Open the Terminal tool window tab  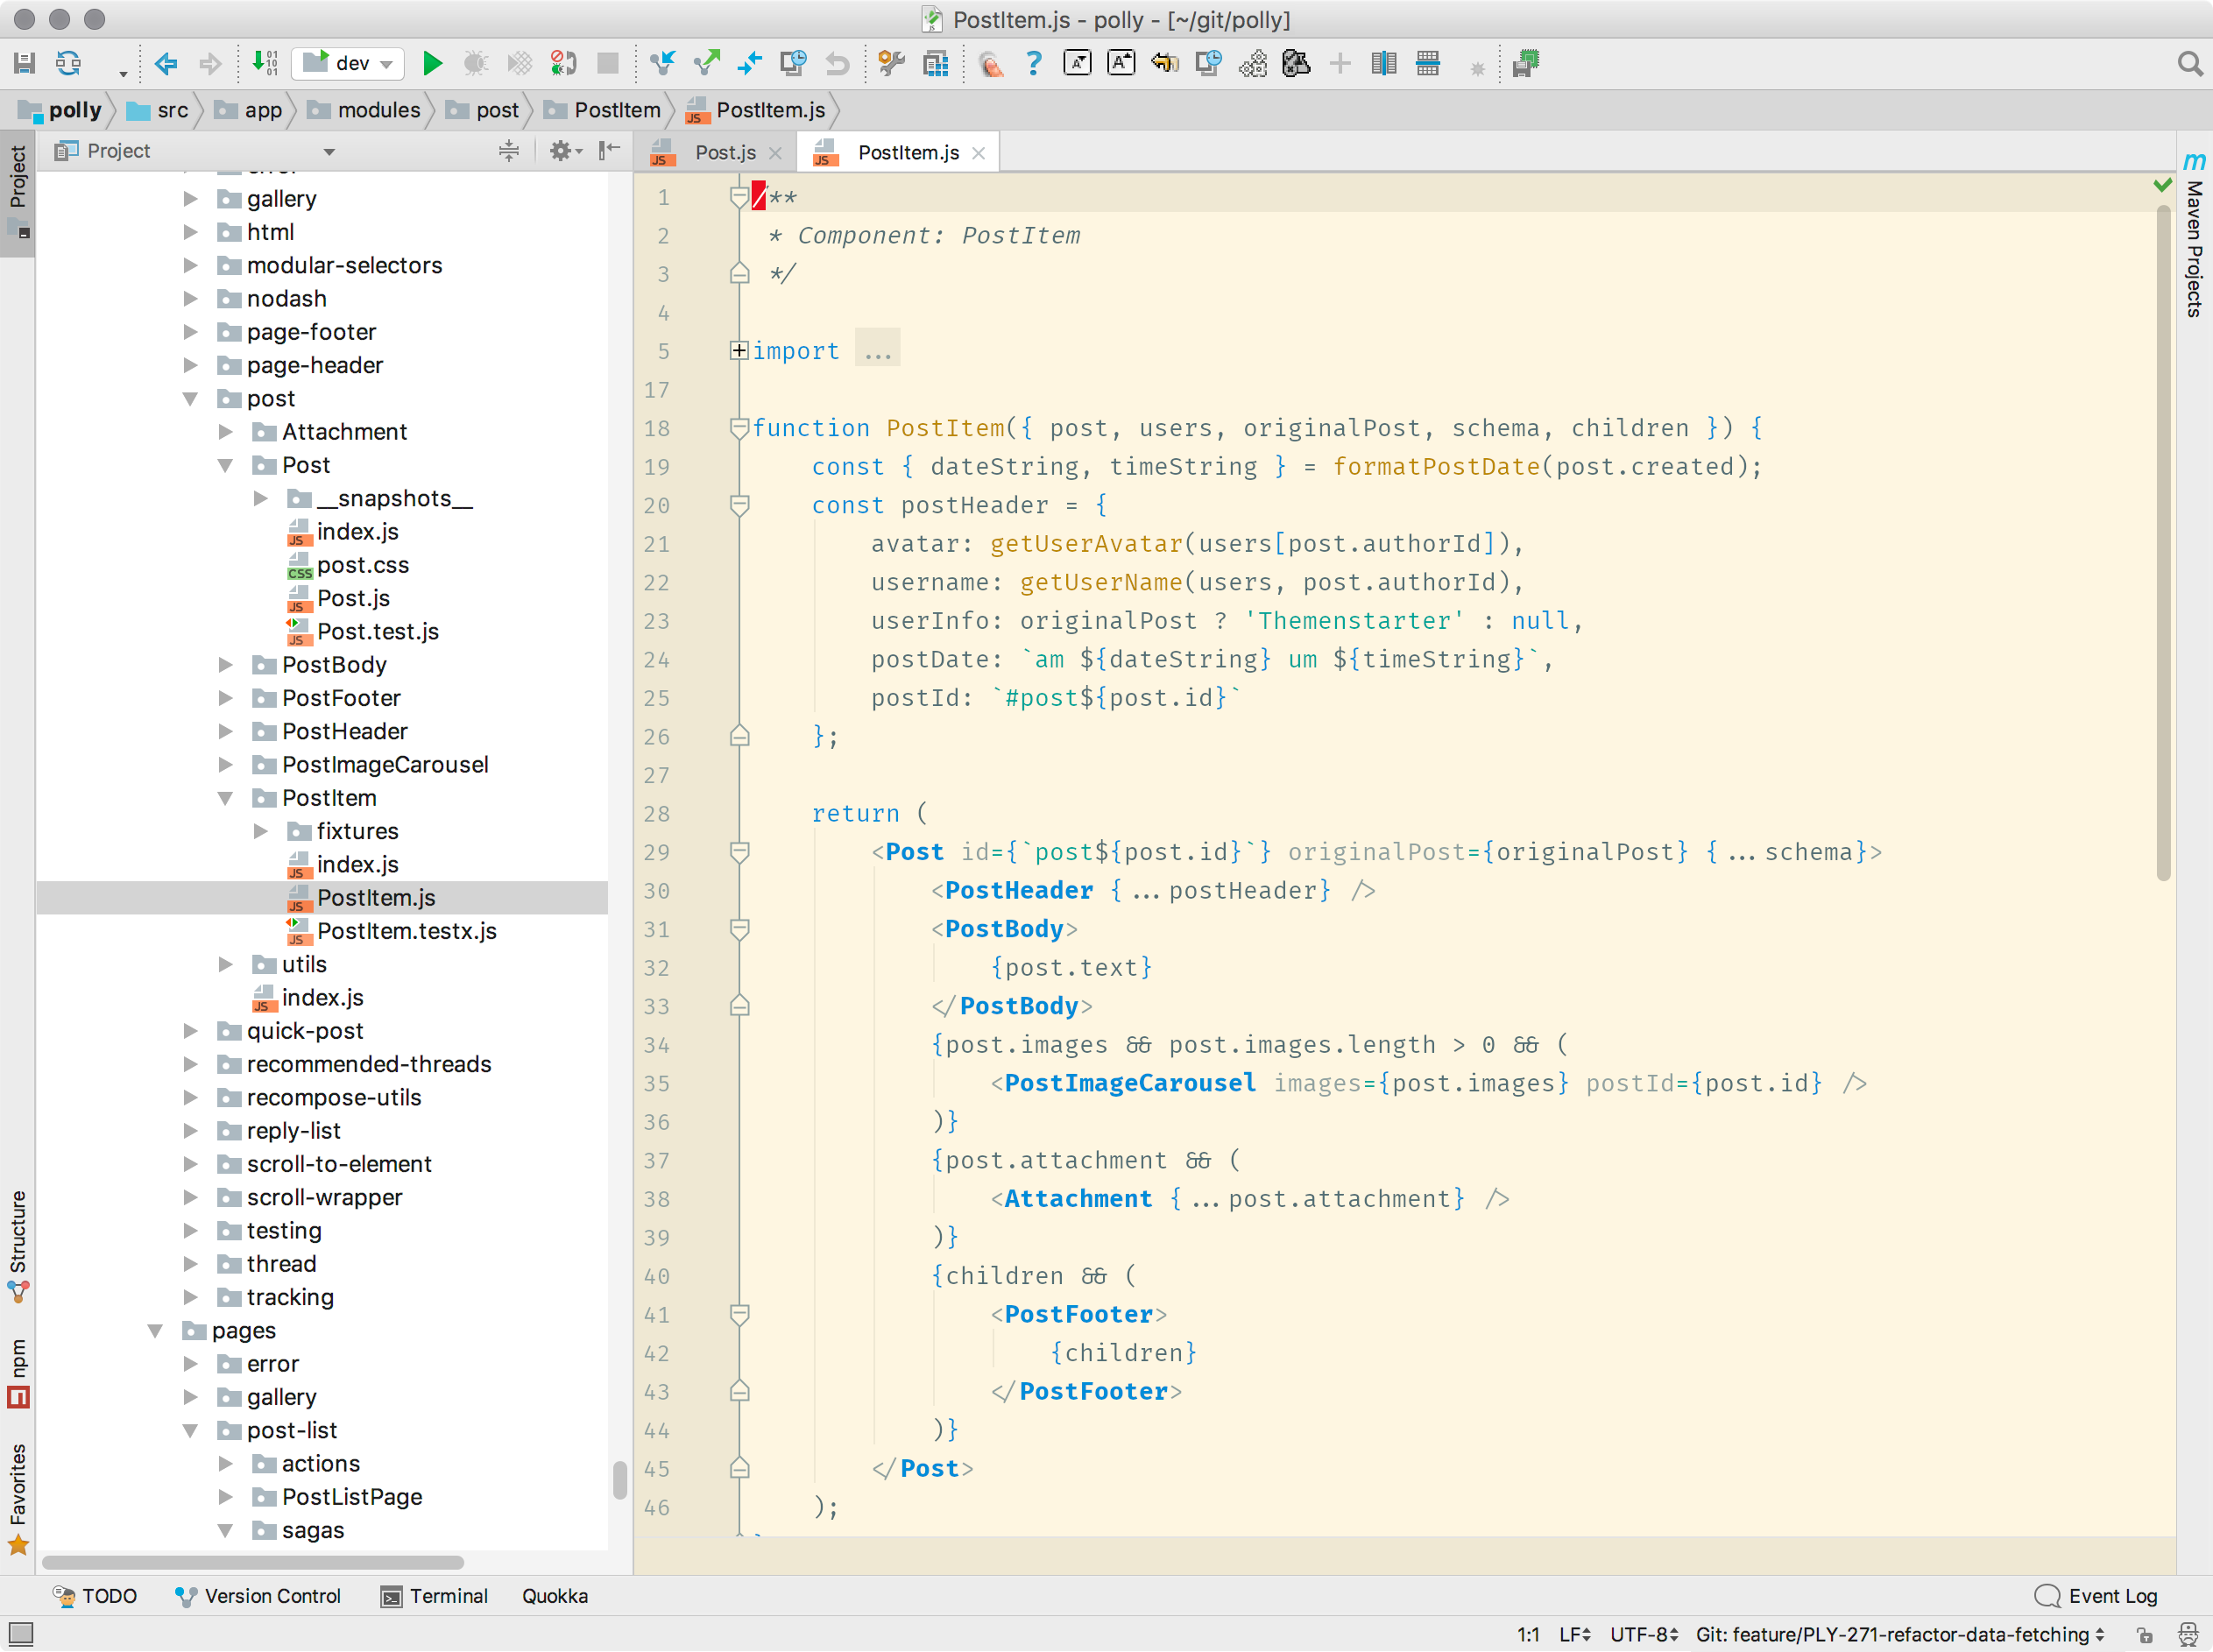(x=435, y=1597)
